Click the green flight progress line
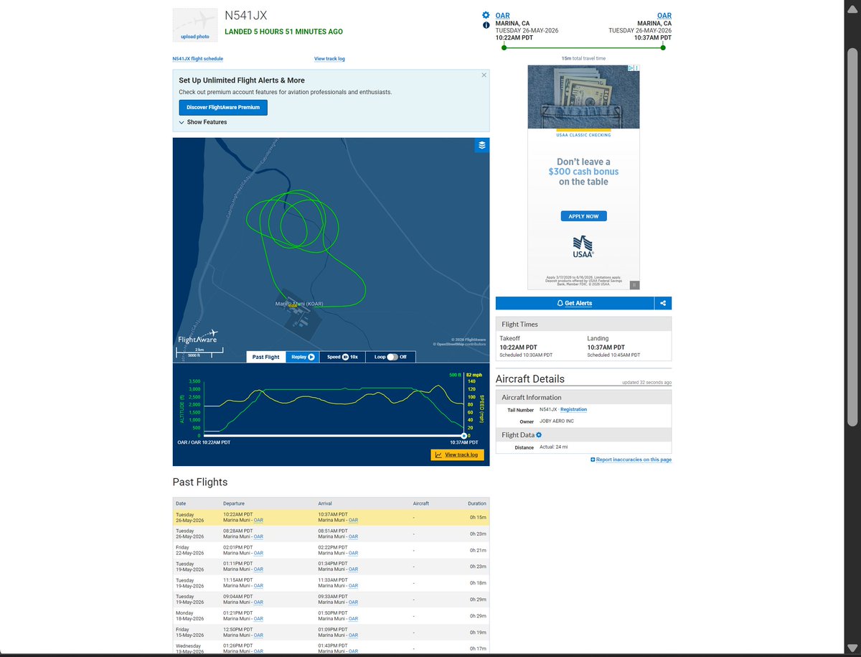The height and width of the screenshot is (657, 861). pyautogui.click(x=583, y=48)
